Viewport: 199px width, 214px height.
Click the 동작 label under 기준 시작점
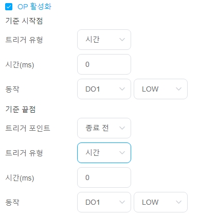coord(12,89)
